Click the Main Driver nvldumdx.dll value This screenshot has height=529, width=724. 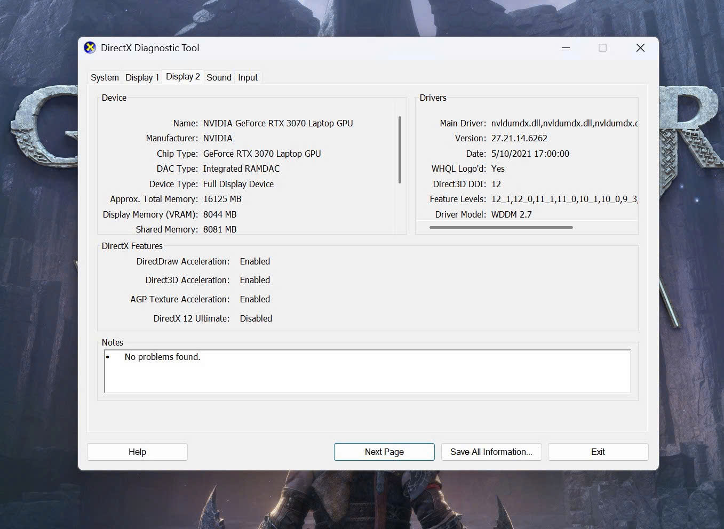click(x=564, y=123)
